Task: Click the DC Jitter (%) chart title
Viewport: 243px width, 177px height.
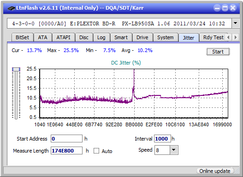Action: pyautogui.click(x=126, y=63)
